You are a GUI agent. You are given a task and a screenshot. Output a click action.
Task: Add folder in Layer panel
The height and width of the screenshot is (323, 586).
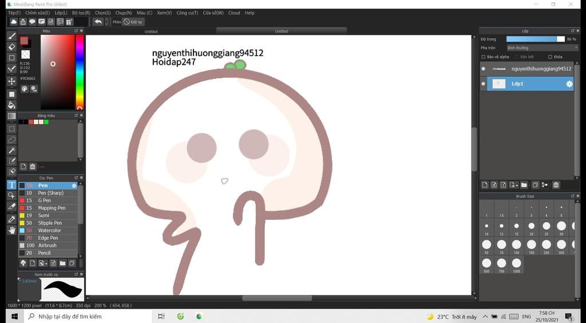524,184
